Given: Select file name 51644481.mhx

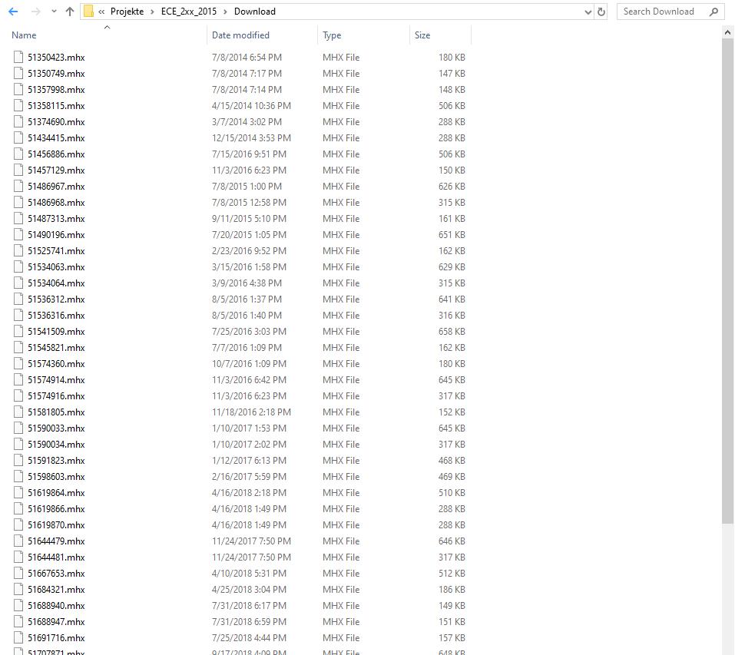Looking at the screenshot, I should coord(56,557).
